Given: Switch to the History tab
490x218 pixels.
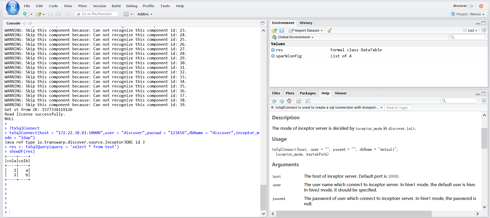Looking at the screenshot, I should click(306, 23).
